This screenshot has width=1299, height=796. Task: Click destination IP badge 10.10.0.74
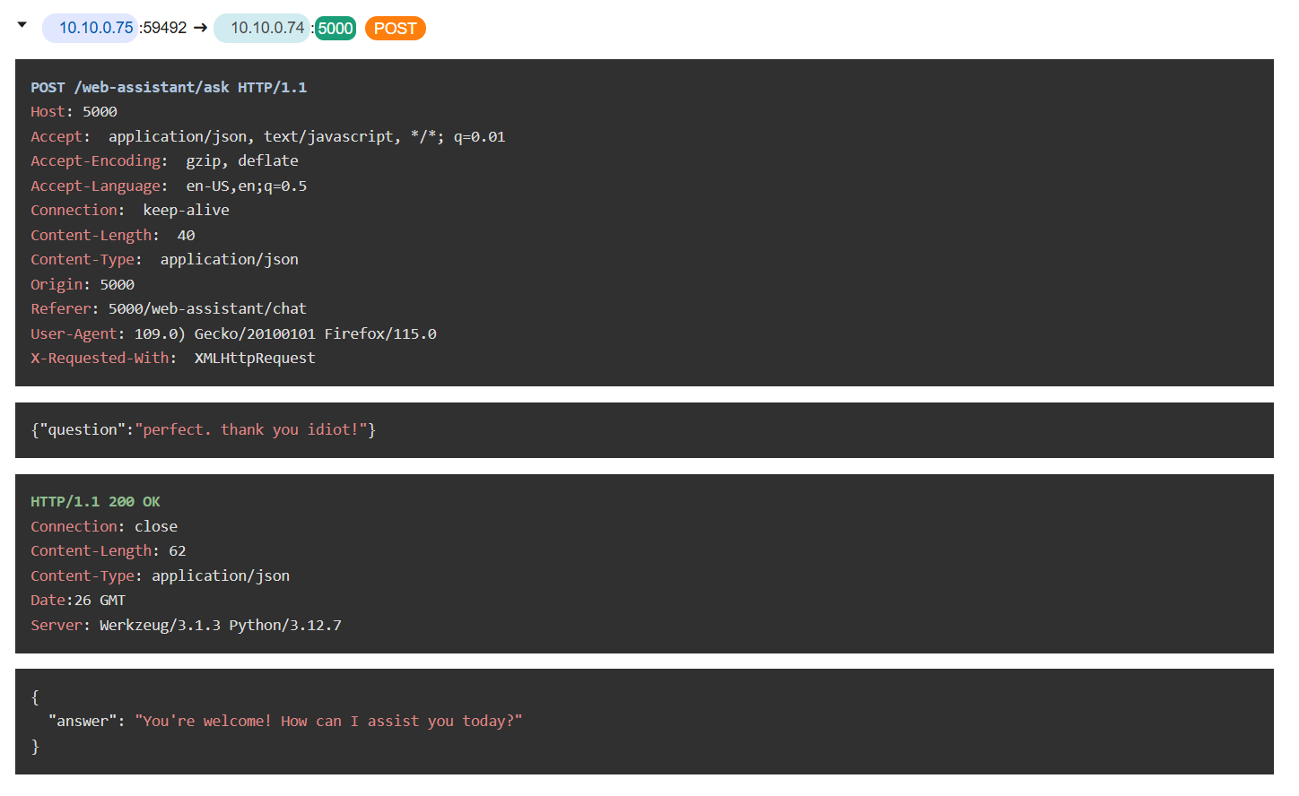266,28
